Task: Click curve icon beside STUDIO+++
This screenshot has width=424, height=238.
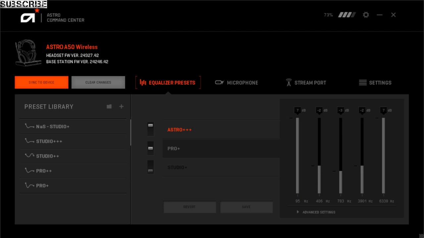Action: [29, 141]
